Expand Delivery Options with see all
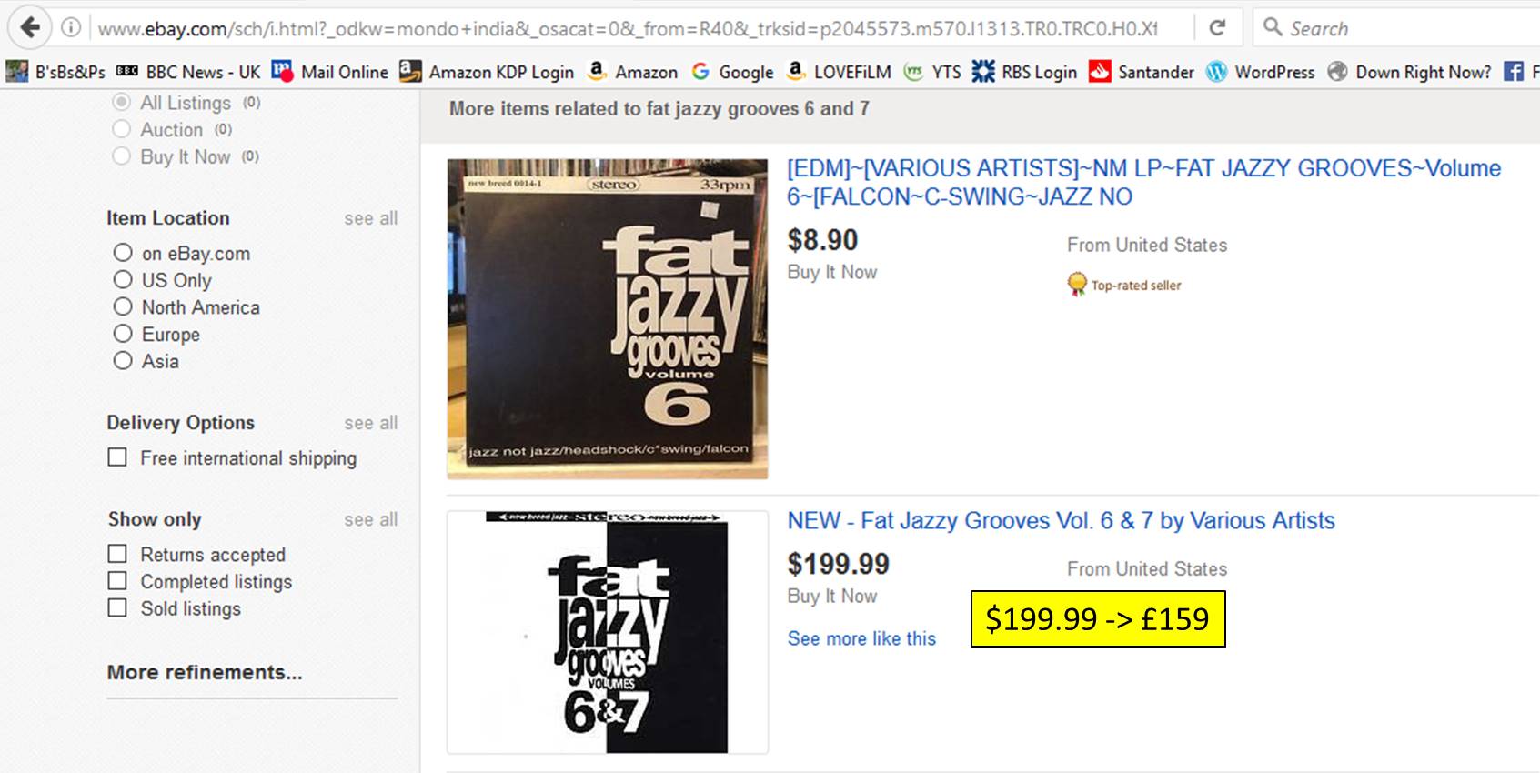The image size is (1540, 773). pos(370,423)
